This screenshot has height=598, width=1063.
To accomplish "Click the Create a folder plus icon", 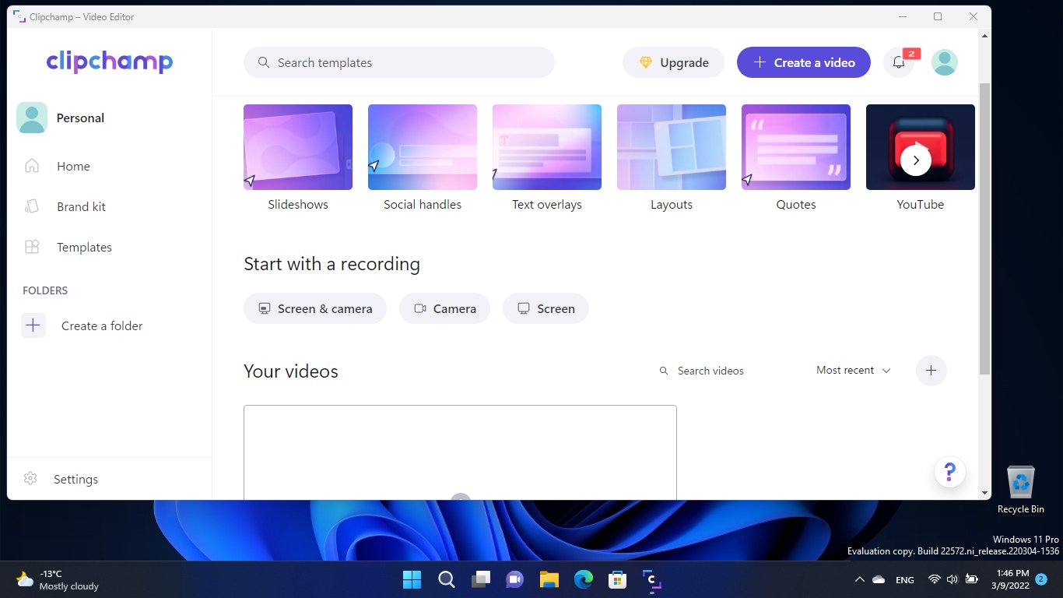I will coord(33,325).
